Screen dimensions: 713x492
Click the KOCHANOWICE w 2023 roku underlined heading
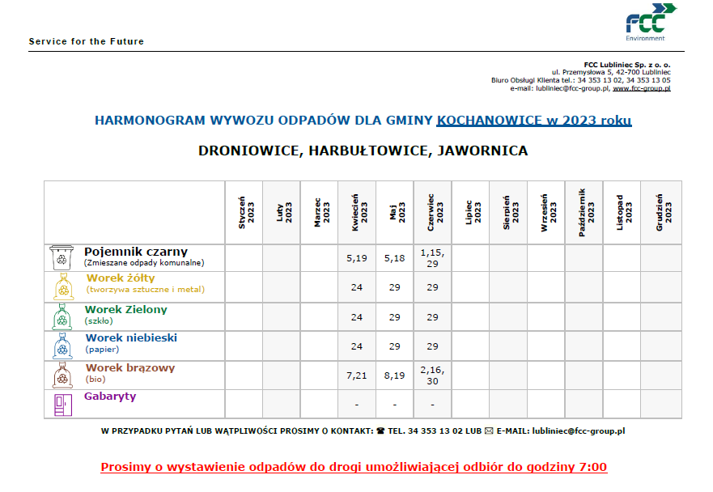point(534,121)
